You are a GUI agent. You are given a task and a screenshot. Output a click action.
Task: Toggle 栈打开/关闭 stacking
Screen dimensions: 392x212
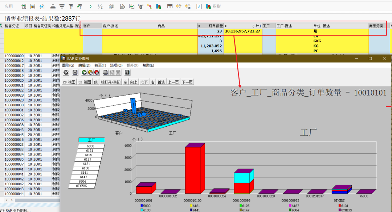(111, 82)
